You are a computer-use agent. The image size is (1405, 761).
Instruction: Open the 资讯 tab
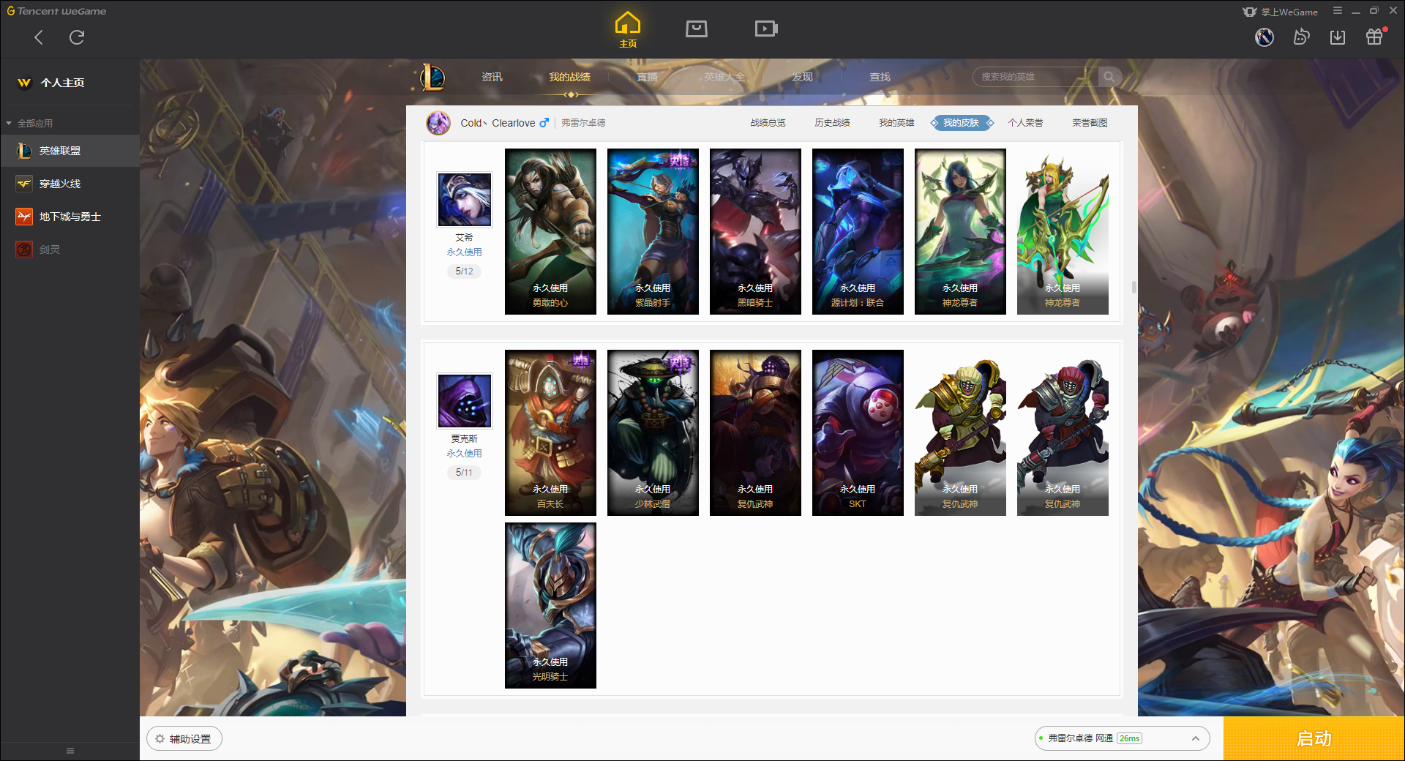click(492, 77)
